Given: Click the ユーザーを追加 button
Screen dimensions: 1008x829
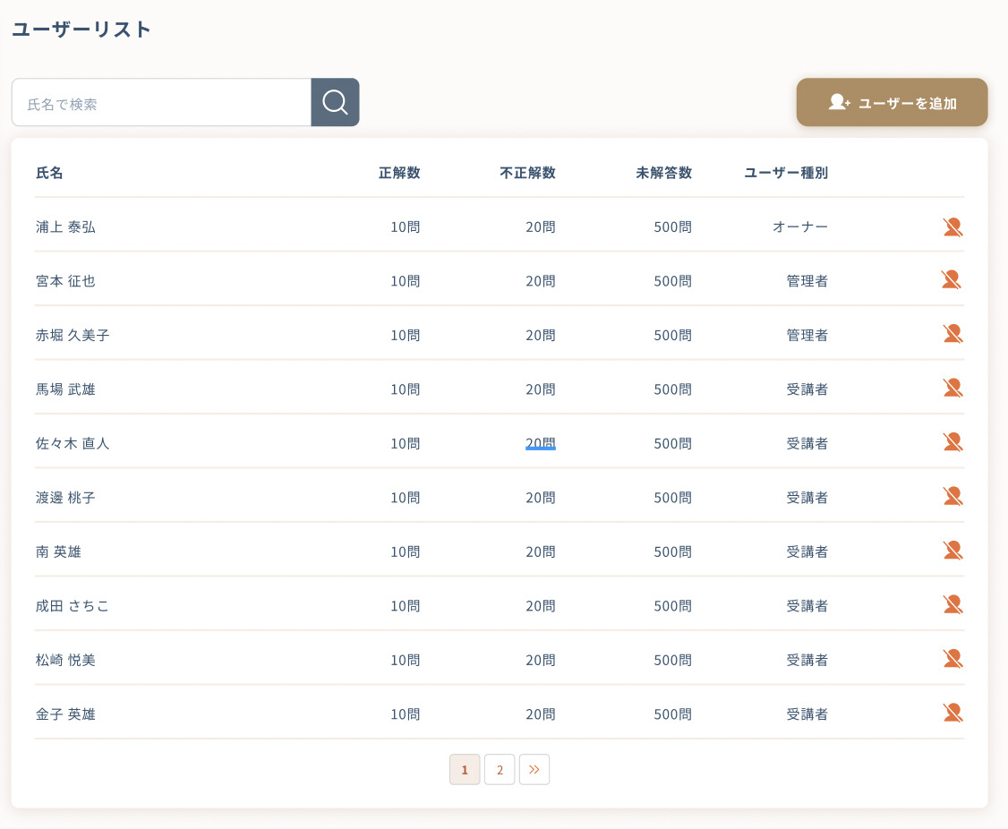Looking at the screenshot, I should point(892,102).
